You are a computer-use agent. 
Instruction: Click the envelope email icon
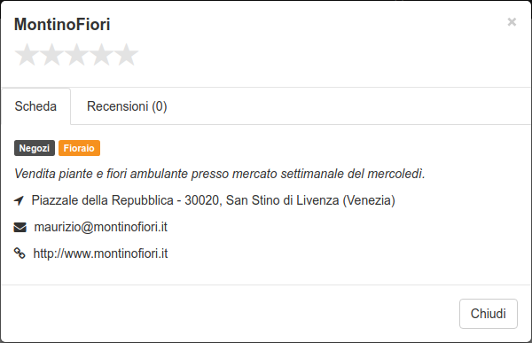point(20,227)
